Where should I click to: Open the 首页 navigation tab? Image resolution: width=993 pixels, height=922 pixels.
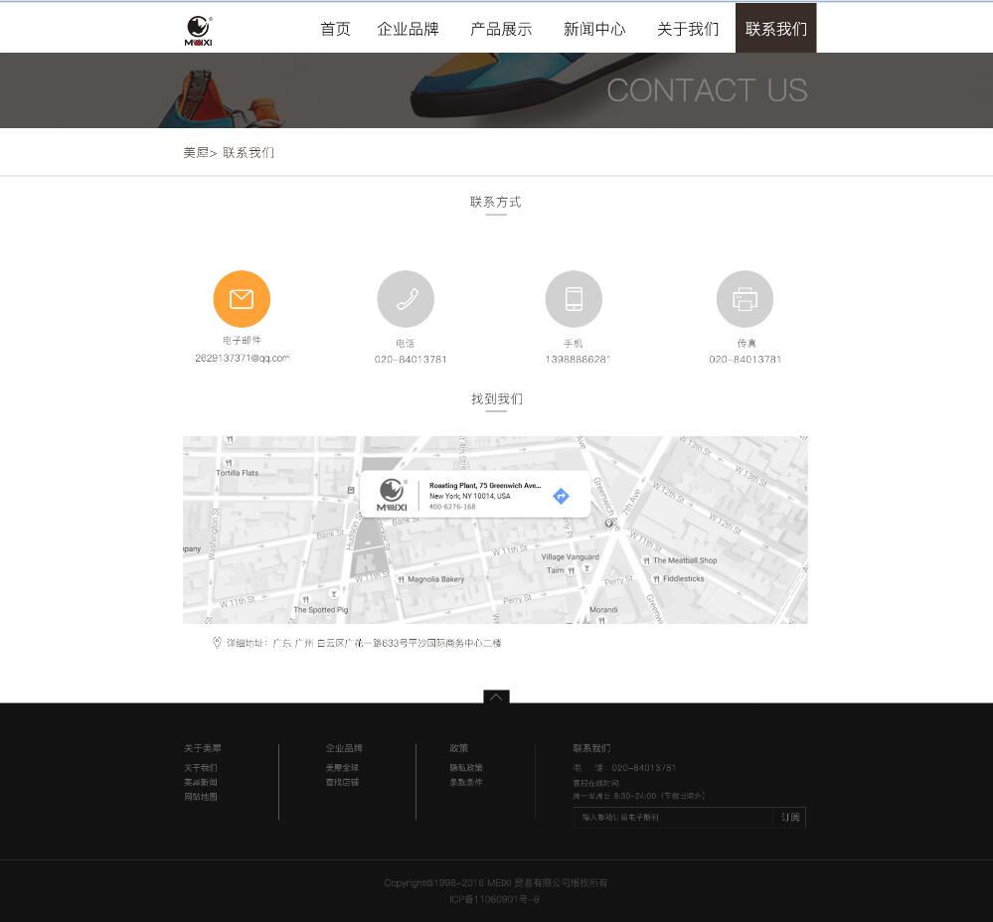pos(335,29)
